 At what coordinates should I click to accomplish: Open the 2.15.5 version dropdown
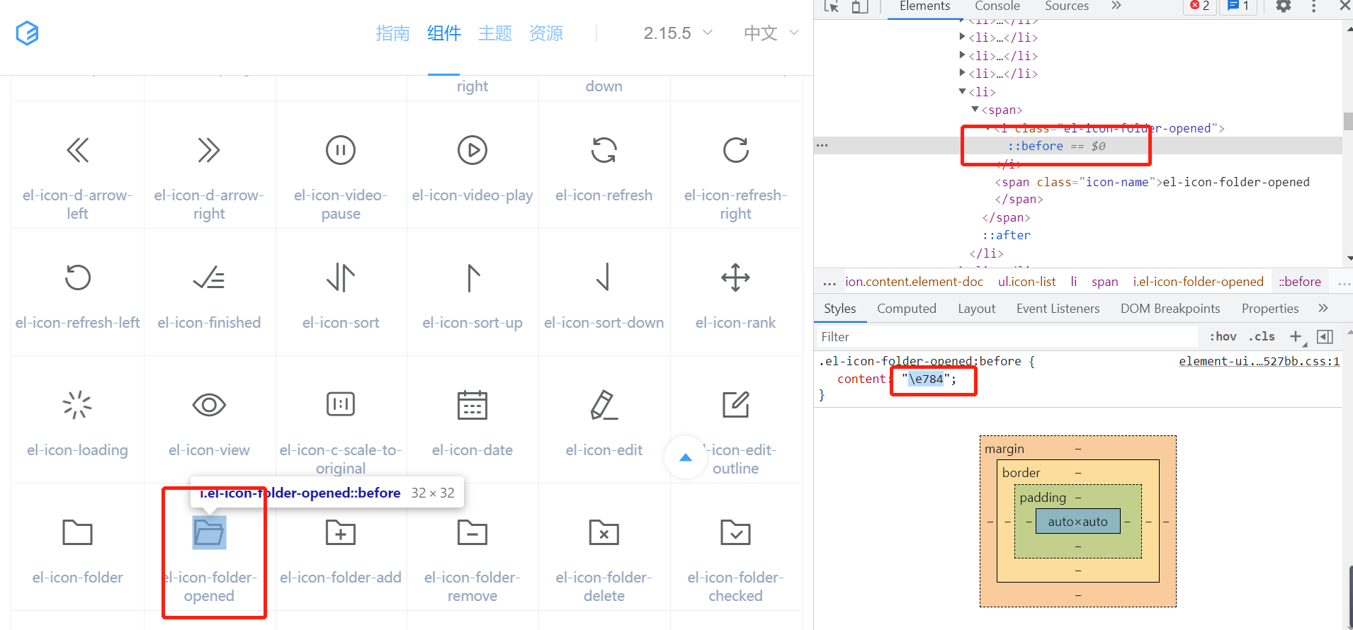click(678, 33)
